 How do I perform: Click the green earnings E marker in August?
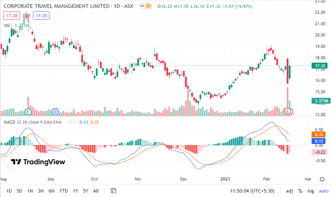28,112
